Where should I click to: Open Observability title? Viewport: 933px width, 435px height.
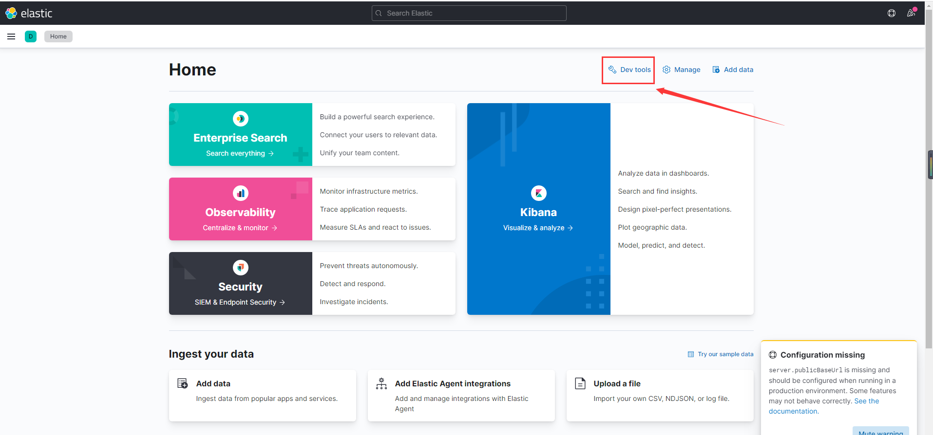coord(240,212)
